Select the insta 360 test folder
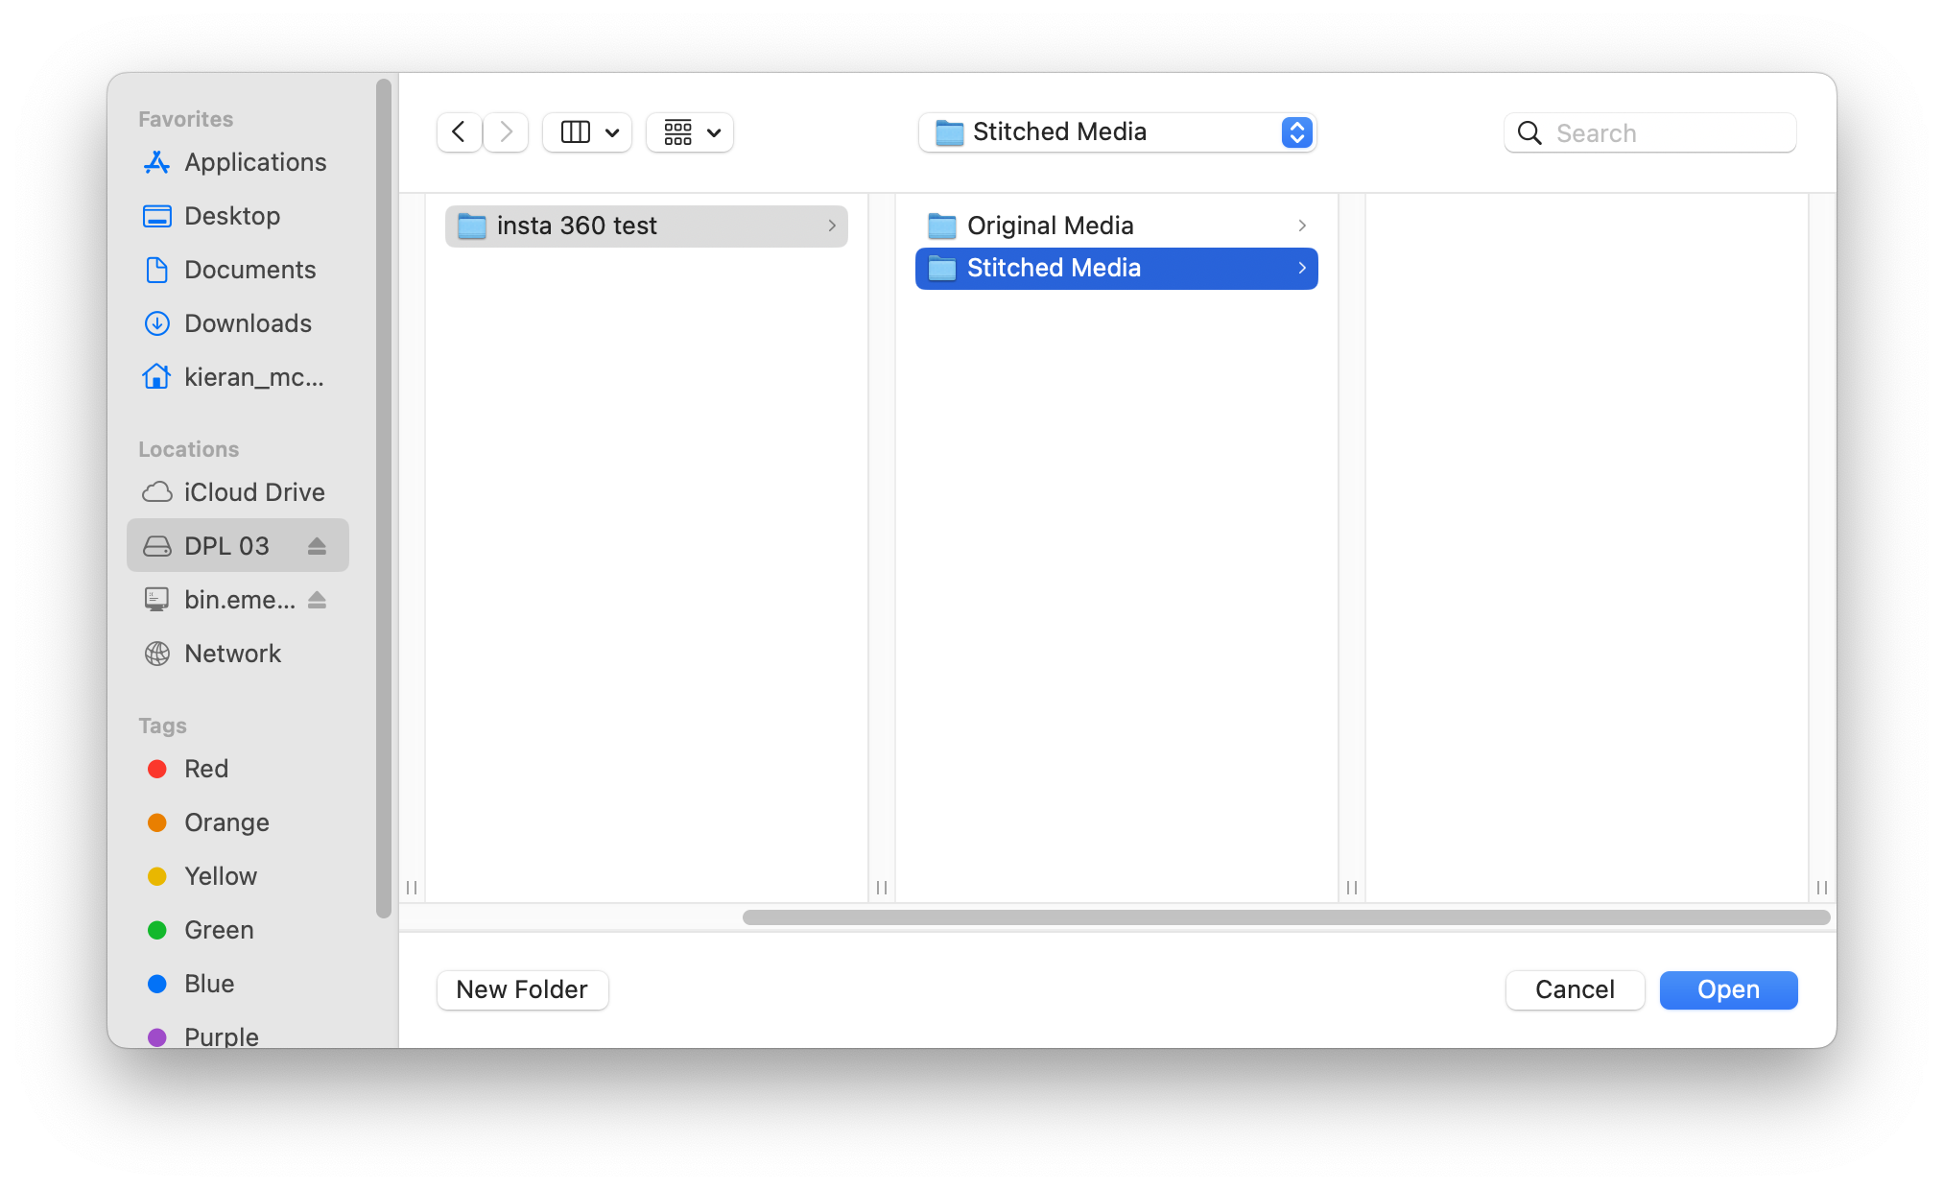The width and height of the screenshot is (1944, 1190). 647,226
